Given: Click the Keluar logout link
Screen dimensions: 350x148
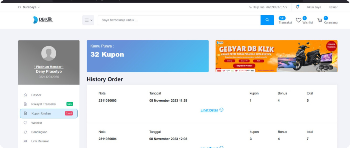Looking at the screenshot, I should point(333,7).
